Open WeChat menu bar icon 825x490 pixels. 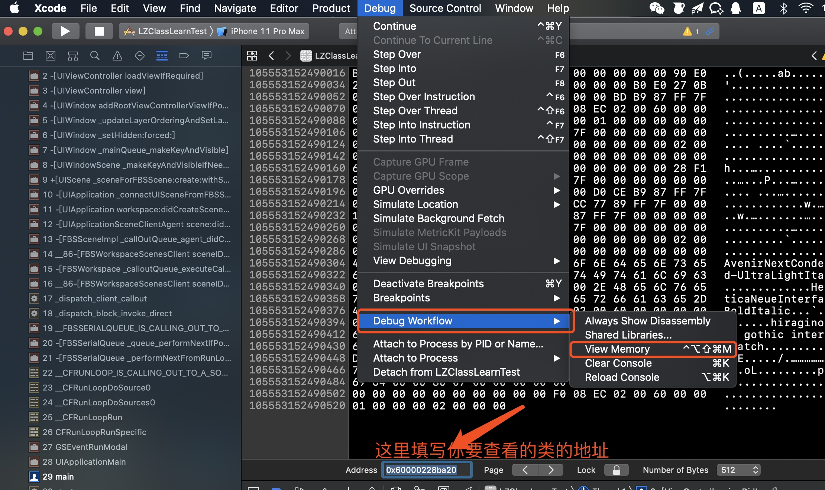[657, 8]
